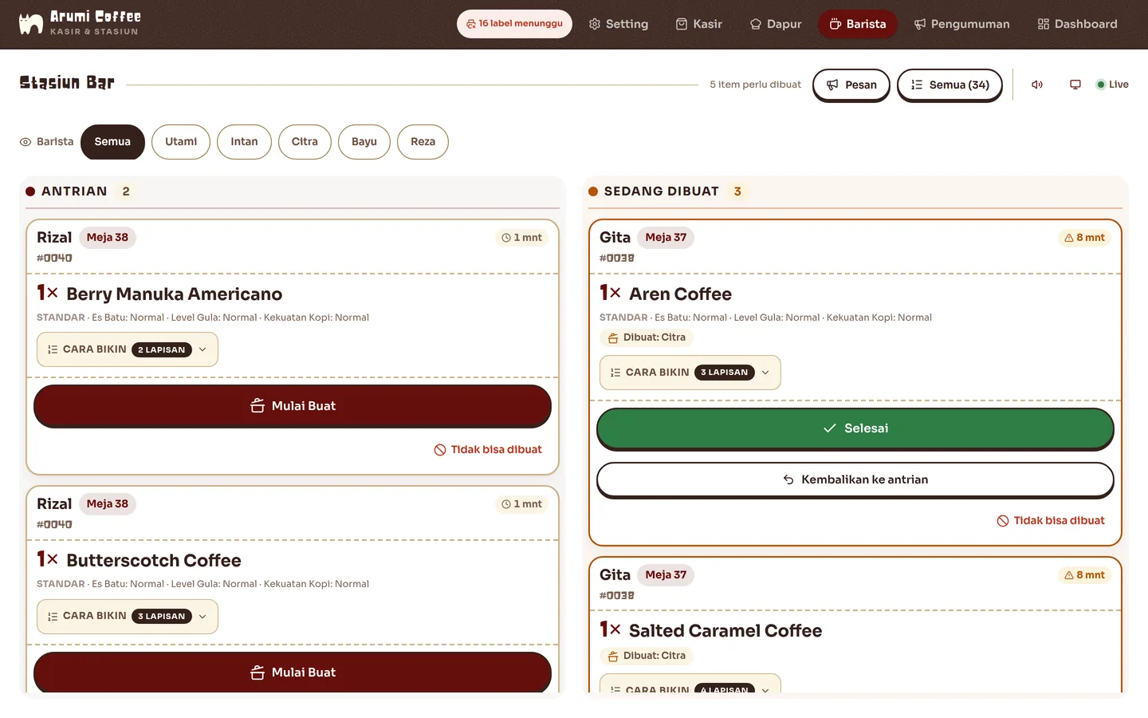Screen dimensions: 1148x718
Task: Click the Arumi Coffee cat logo
Action: (x=31, y=24)
